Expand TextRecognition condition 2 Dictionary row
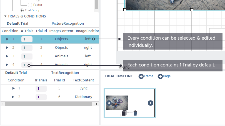 (13, 97)
